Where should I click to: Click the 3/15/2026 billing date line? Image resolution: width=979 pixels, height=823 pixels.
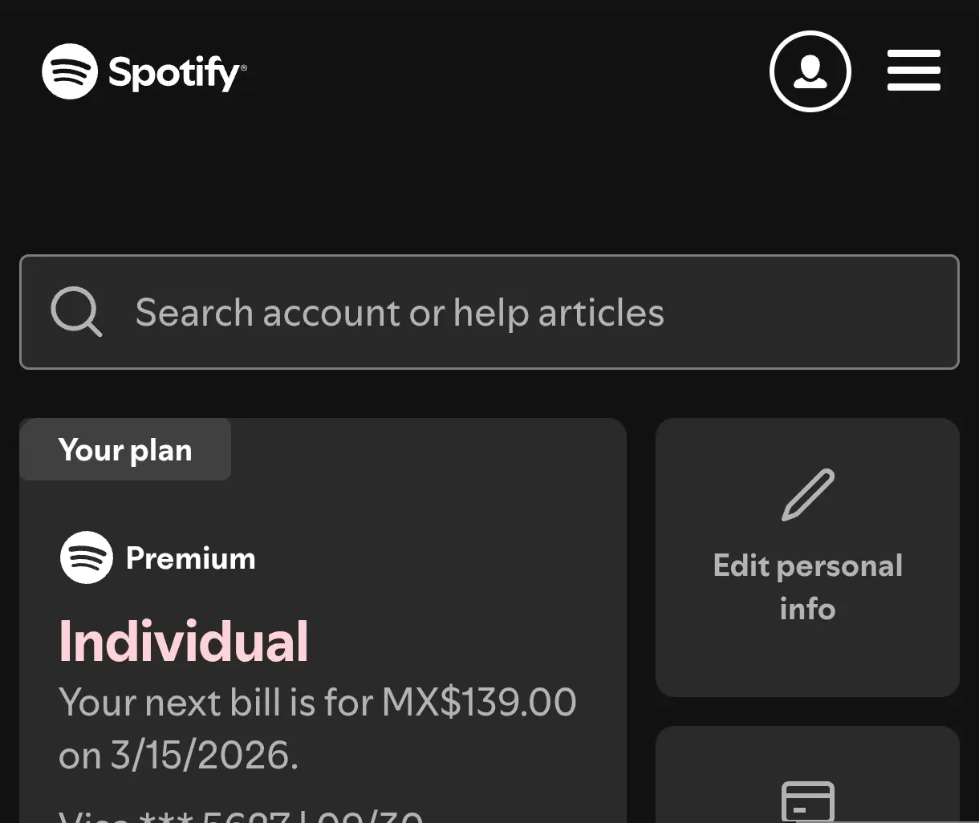pyautogui.click(x=178, y=756)
